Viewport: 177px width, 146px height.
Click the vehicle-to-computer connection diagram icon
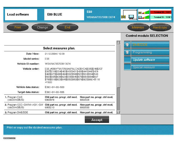[128, 15]
